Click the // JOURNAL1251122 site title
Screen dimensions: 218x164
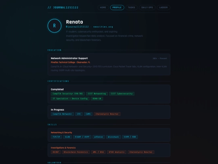point(63,8)
